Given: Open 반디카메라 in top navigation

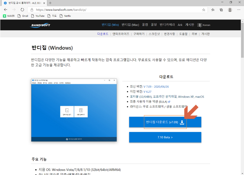Looking at the screenshot, I should (167, 25).
